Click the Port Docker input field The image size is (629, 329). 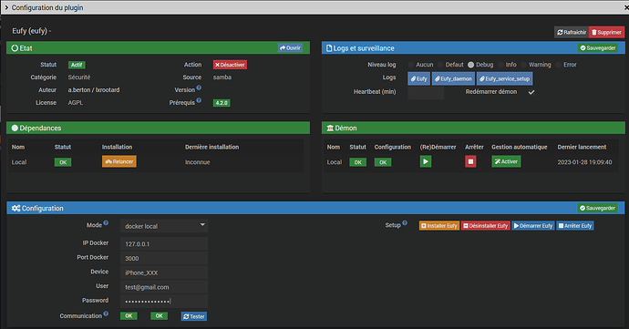(x=164, y=259)
